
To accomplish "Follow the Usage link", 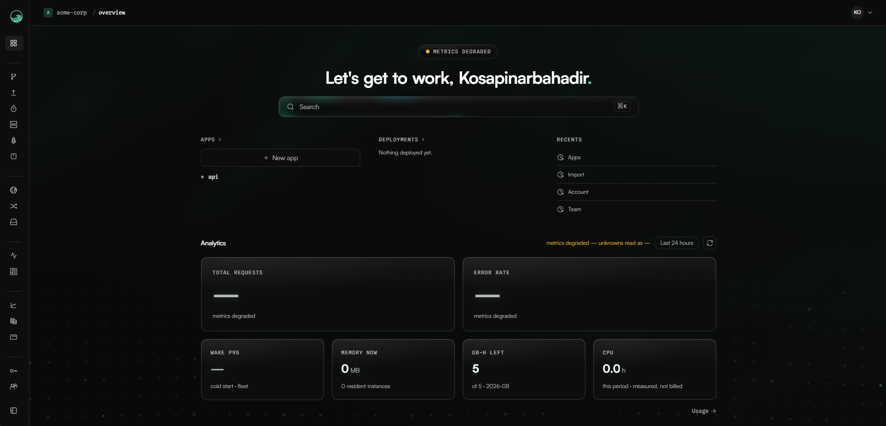I will (x=704, y=411).
